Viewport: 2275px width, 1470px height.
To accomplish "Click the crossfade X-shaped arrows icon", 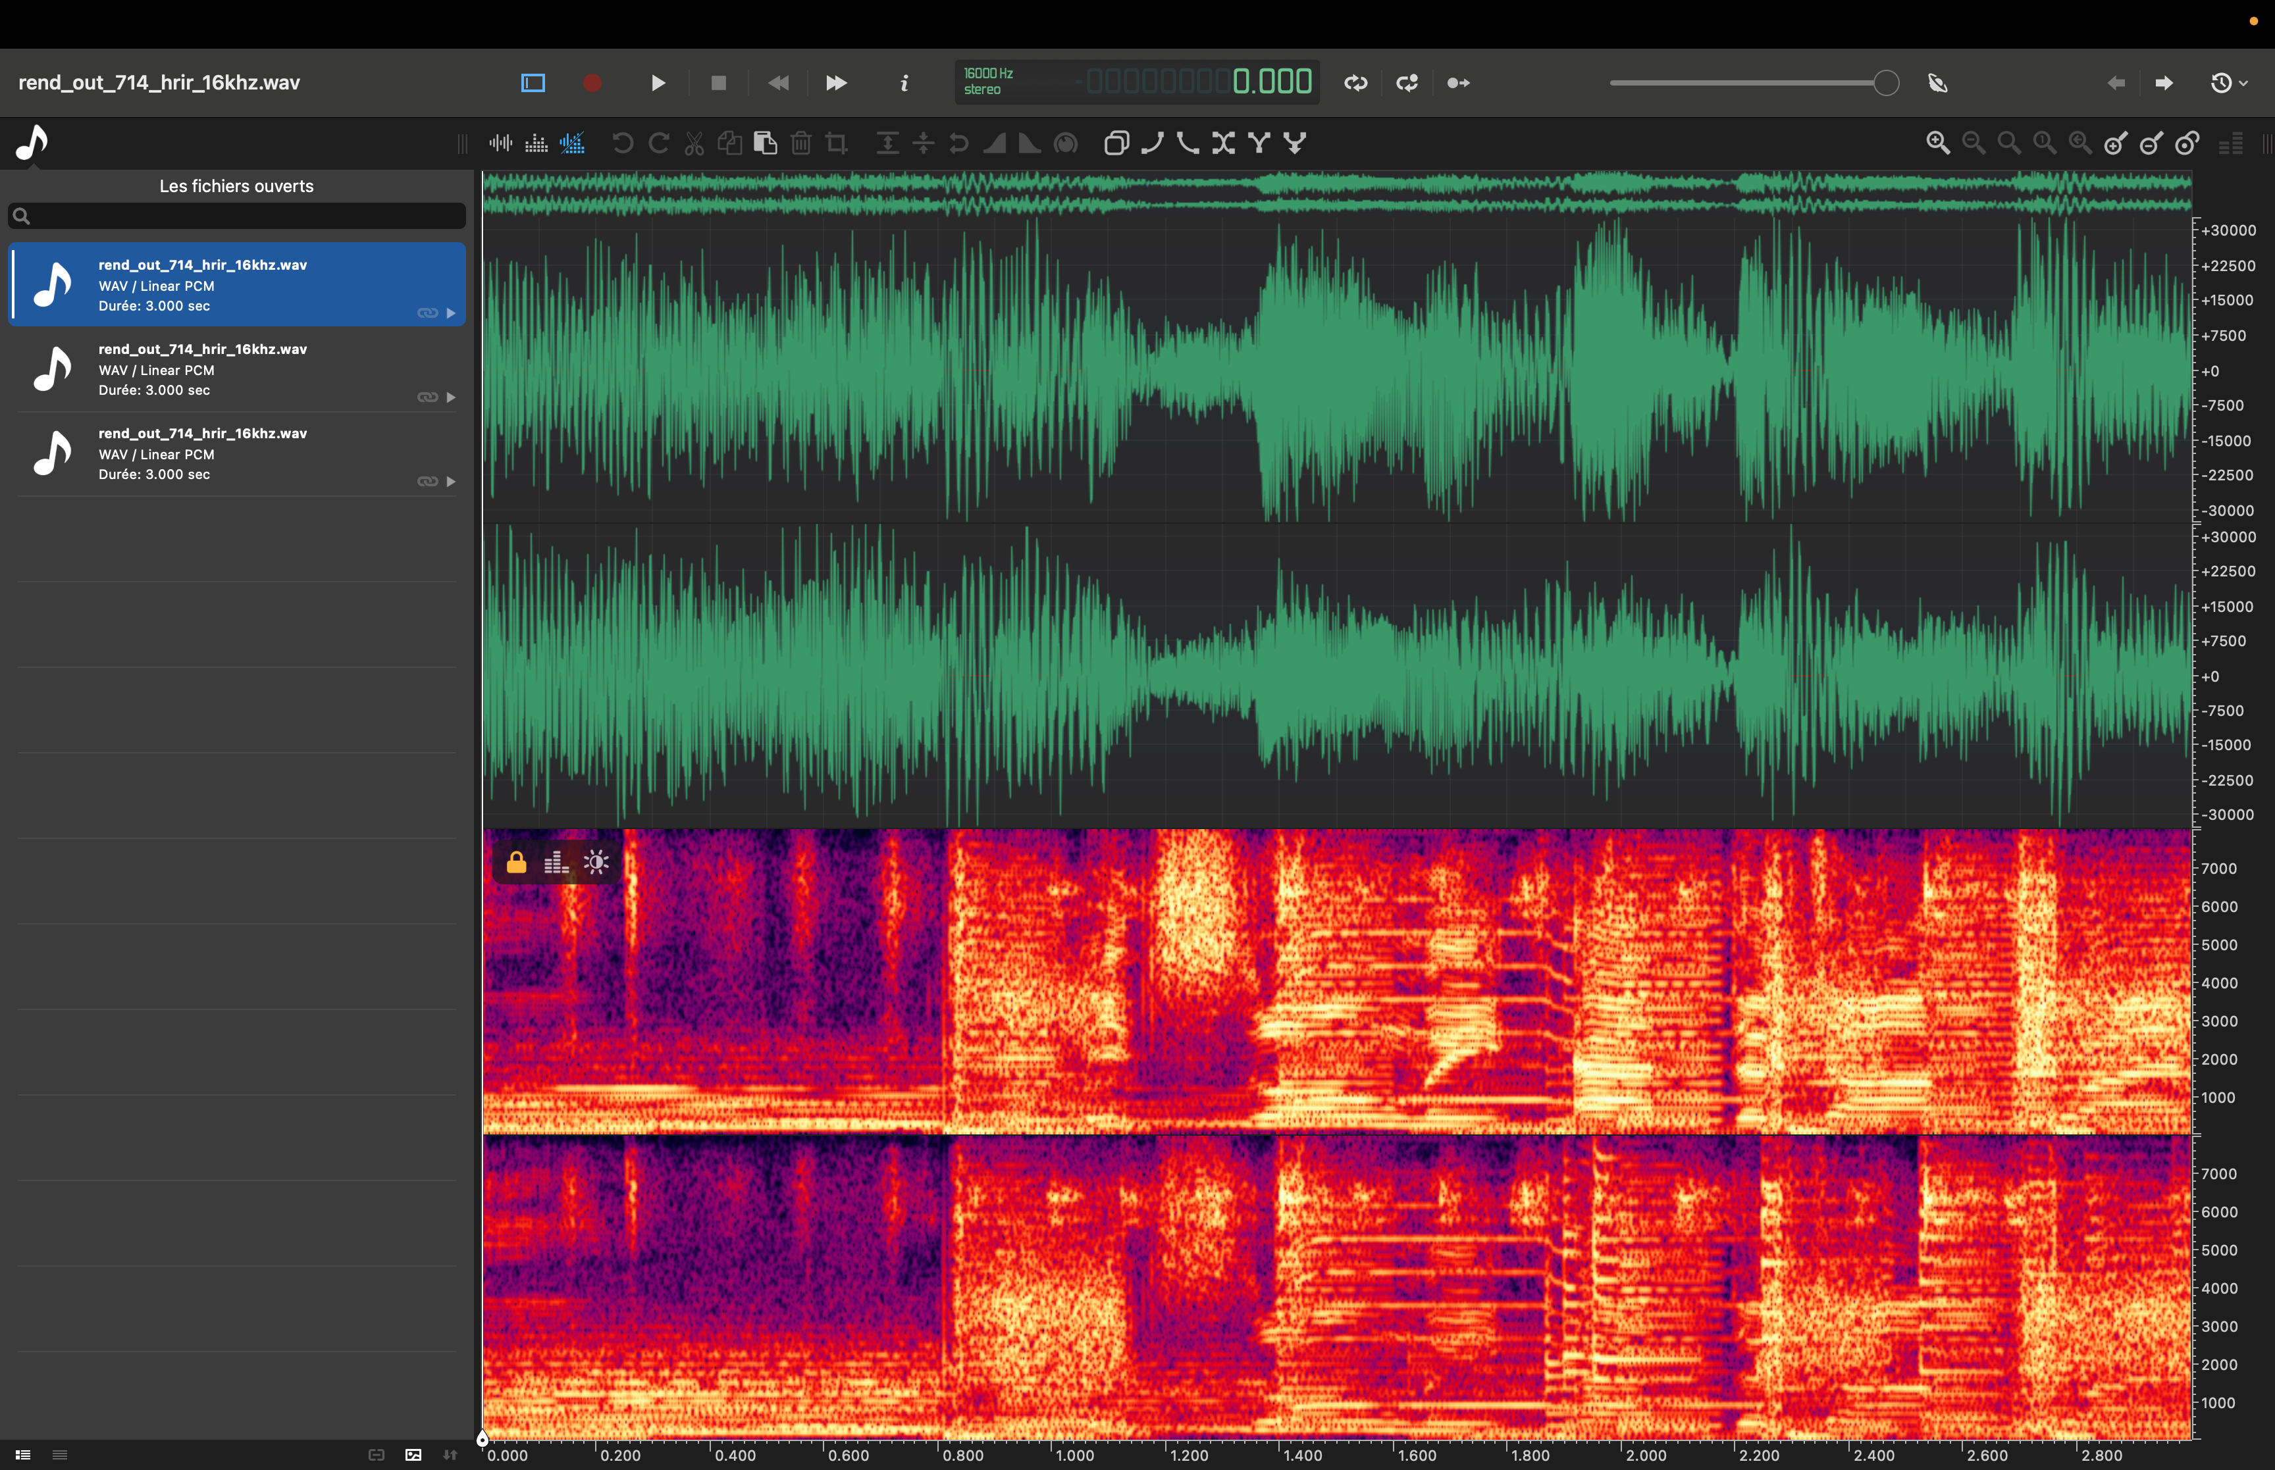I will [1223, 143].
